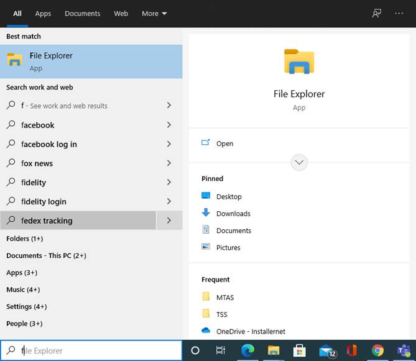Click the Desktop icon under Pinned
The image size is (416, 361).
coord(206,196)
